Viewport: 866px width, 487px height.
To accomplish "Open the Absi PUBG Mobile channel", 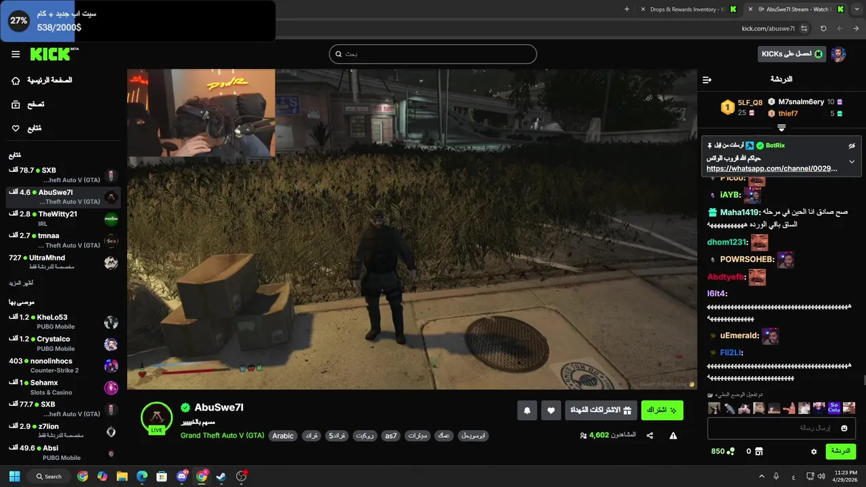I will pos(64,453).
